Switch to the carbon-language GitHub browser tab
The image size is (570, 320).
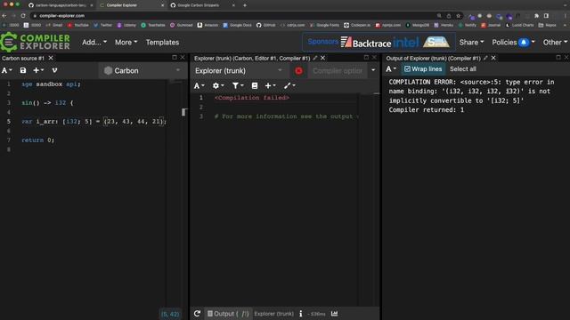(x=61, y=5)
